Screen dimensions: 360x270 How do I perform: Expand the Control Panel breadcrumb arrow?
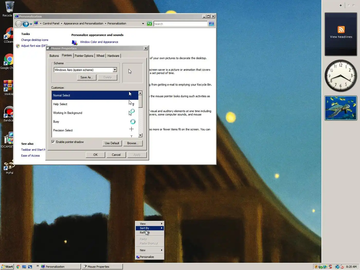click(61, 23)
